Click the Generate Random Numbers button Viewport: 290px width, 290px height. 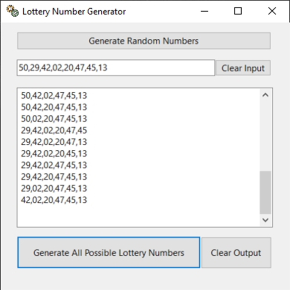click(144, 41)
